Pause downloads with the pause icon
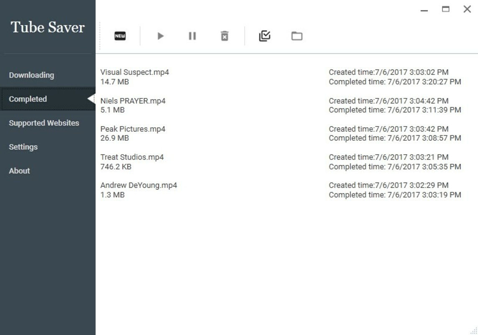This screenshot has width=478, height=335. coord(192,36)
